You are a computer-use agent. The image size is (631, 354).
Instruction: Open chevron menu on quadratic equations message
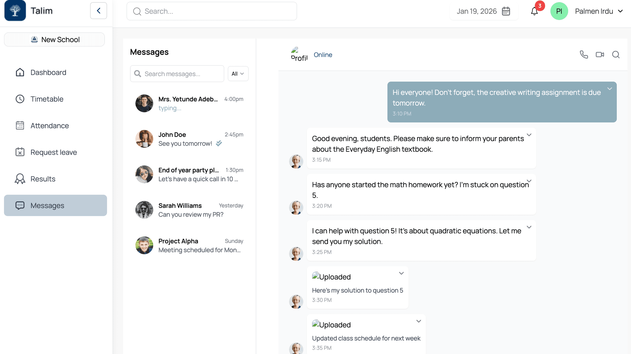pos(529,227)
